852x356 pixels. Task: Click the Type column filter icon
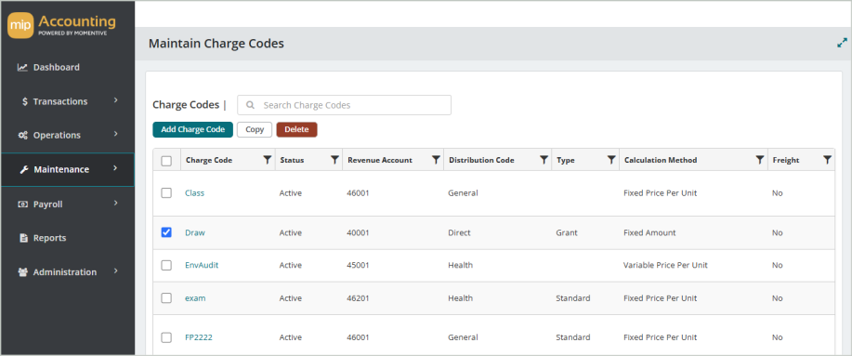tap(611, 160)
